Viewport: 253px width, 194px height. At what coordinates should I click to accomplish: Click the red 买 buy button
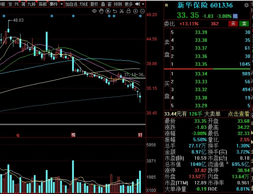point(233,24)
